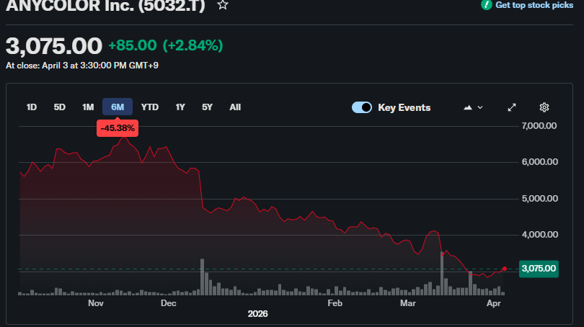Select the All time range
The width and height of the screenshot is (584, 327).
point(235,107)
